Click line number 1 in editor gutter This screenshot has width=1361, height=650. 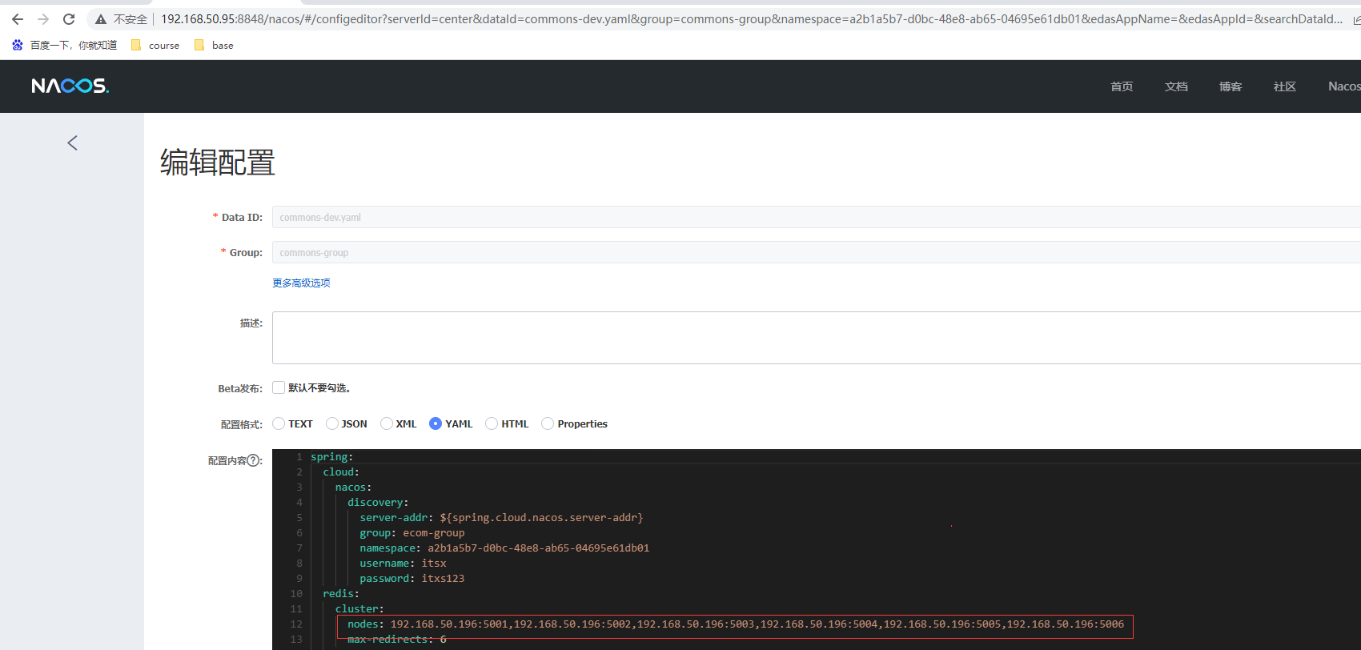(299, 457)
